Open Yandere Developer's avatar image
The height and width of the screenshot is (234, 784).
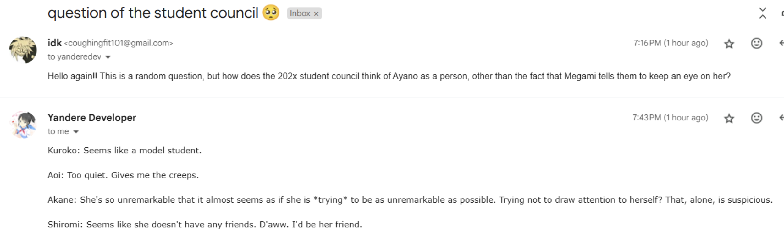23,125
